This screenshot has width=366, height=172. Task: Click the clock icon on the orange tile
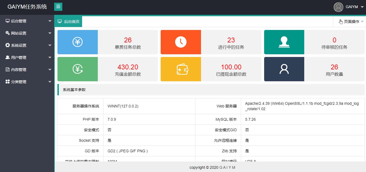[181, 42]
